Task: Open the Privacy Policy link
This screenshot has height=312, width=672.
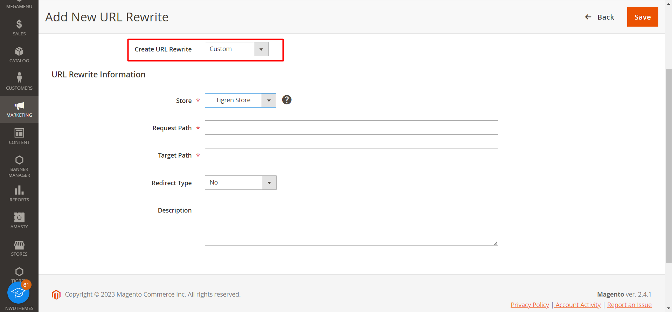Action: [529, 305]
